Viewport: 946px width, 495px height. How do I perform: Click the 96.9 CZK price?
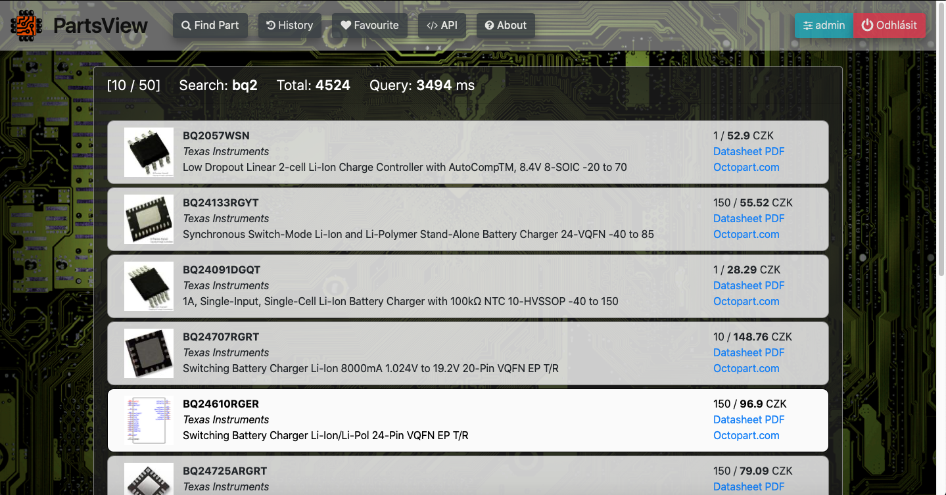(x=763, y=404)
